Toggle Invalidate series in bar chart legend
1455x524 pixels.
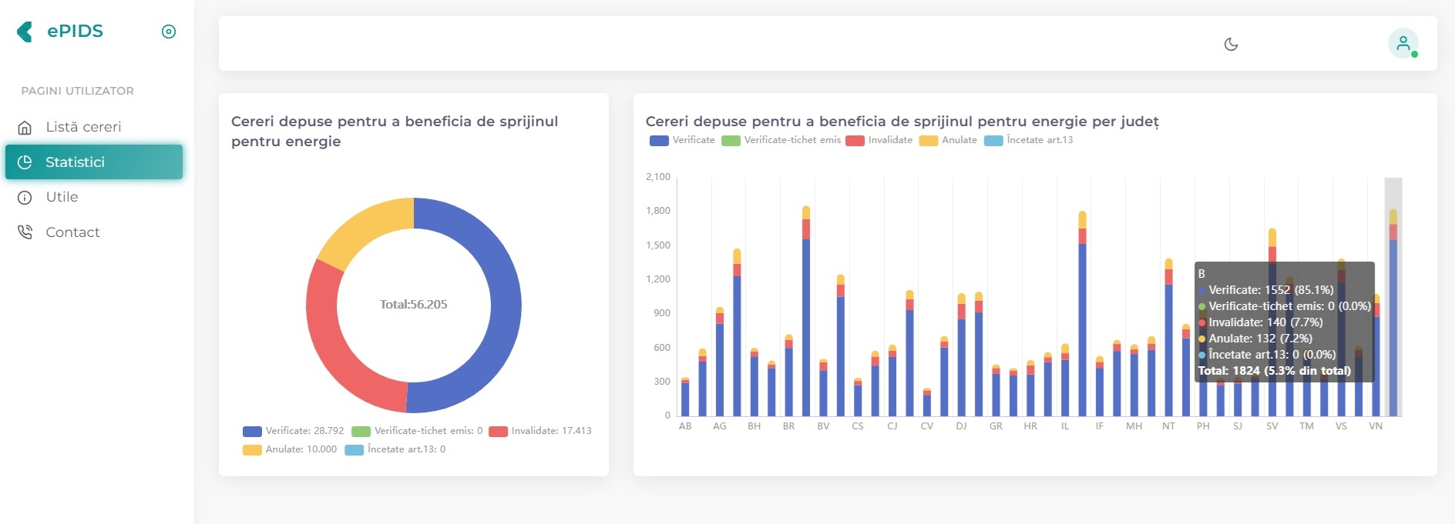click(879, 140)
